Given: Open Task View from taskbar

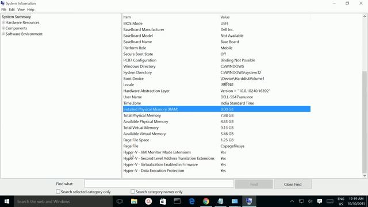Looking at the screenshot, I should [120, 201].
